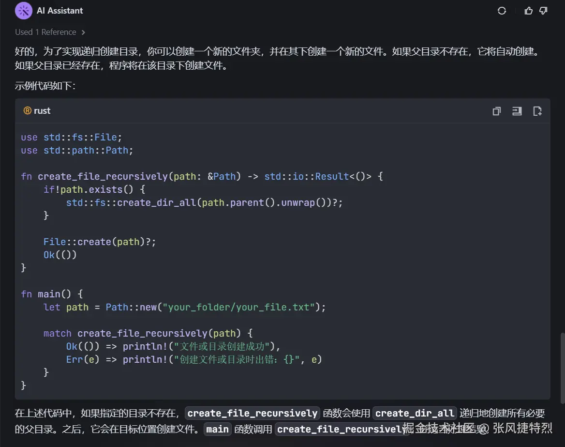Click the rust language label
The image size is (565, 447).
(42, 111)
